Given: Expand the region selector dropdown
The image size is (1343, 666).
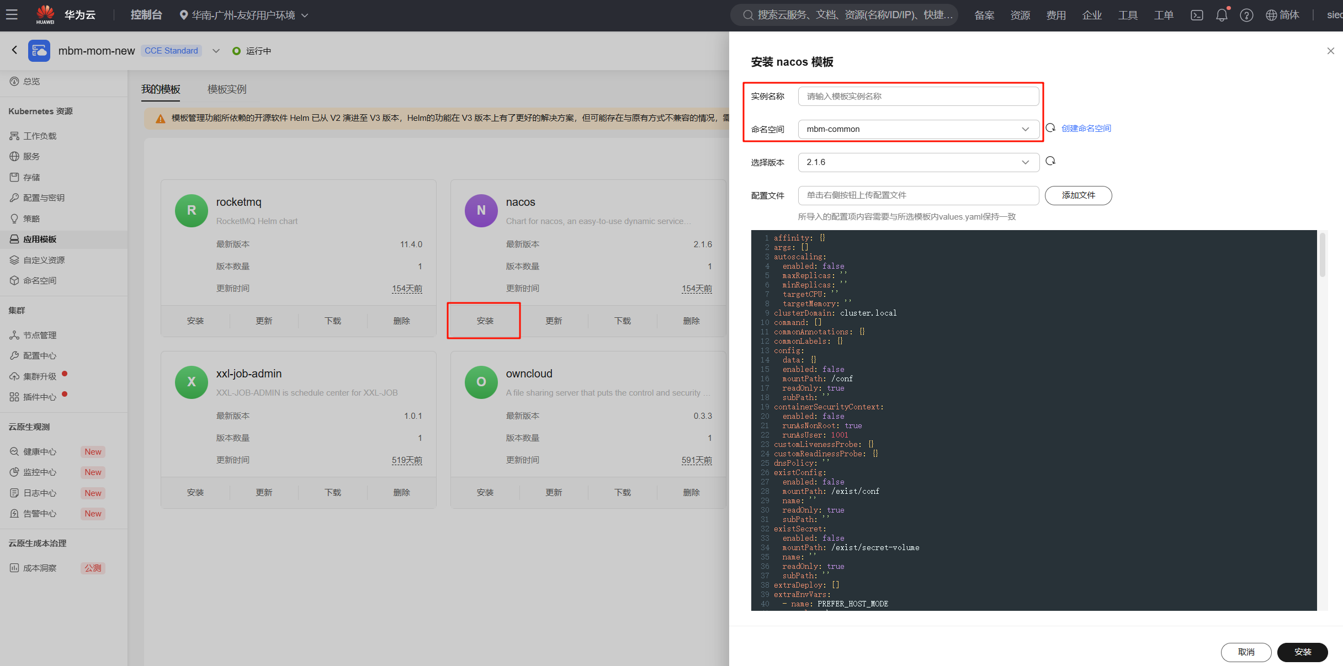Looking at the screenshot, I should pyautogui.click(x=305, y=15).
